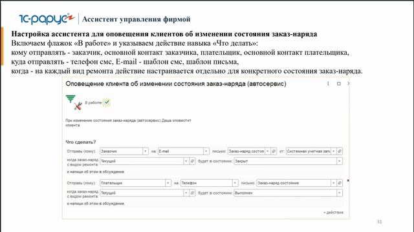The width and height of the screenshot is (414, 232).
Task: Expand the first 'Текущий' repair type dropdown
Action: (186, 161)
